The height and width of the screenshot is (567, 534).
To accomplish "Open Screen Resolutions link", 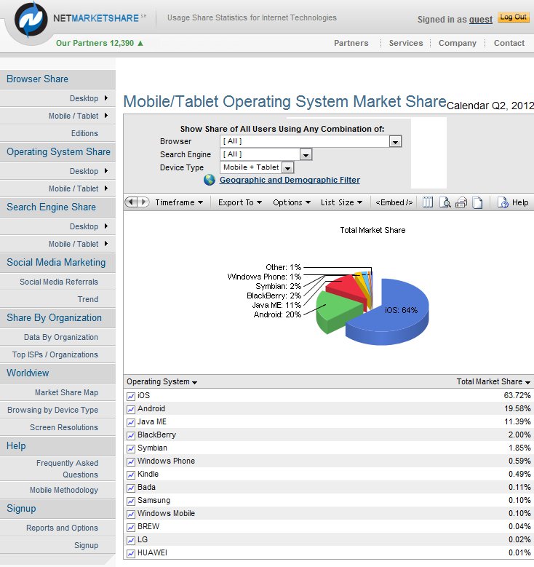I will 64,427.
